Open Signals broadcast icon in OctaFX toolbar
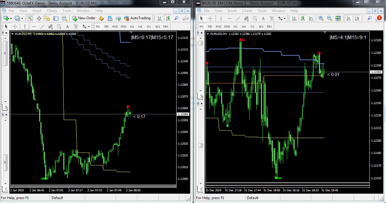The image size is (386, 203). (x=118, y=18)
